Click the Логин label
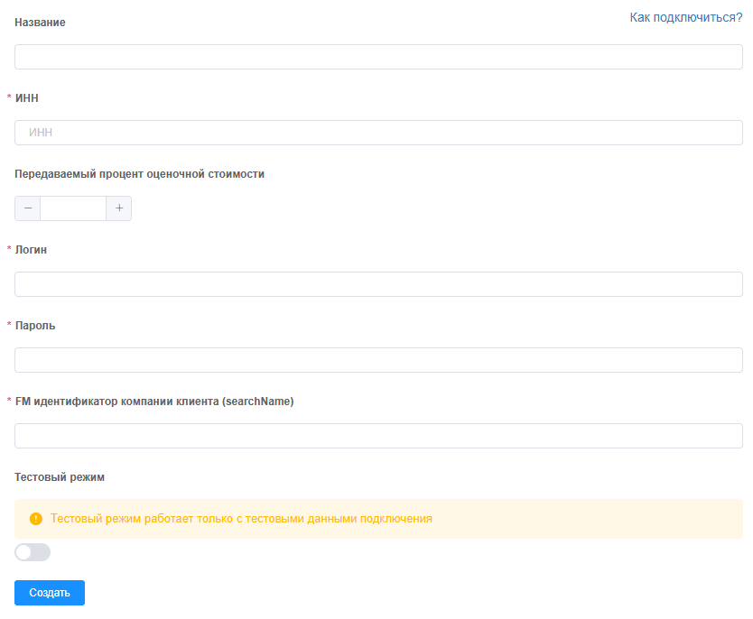The height and width of the screenshot is (619, 753). (x=32, y=249)
